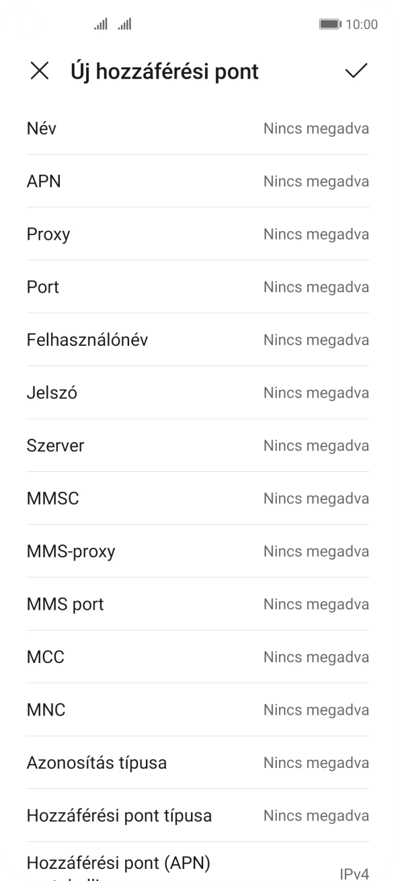Viewport: 396px width, 881px height.
Task: Open the Jelszó entry row
Action: [198, 392]
